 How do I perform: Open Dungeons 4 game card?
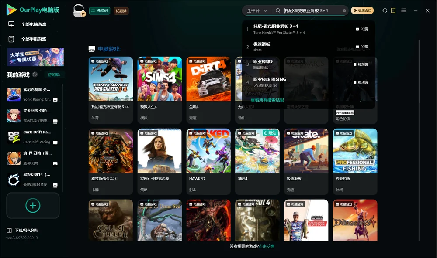point(355,220)
